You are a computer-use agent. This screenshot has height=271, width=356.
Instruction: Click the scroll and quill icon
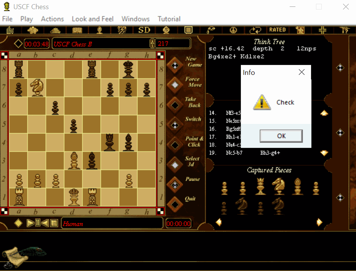point(24,257)
